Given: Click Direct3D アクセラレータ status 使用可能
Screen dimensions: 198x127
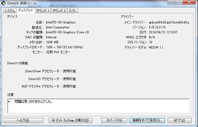Looking at the screenshot, I should point(69,79).
